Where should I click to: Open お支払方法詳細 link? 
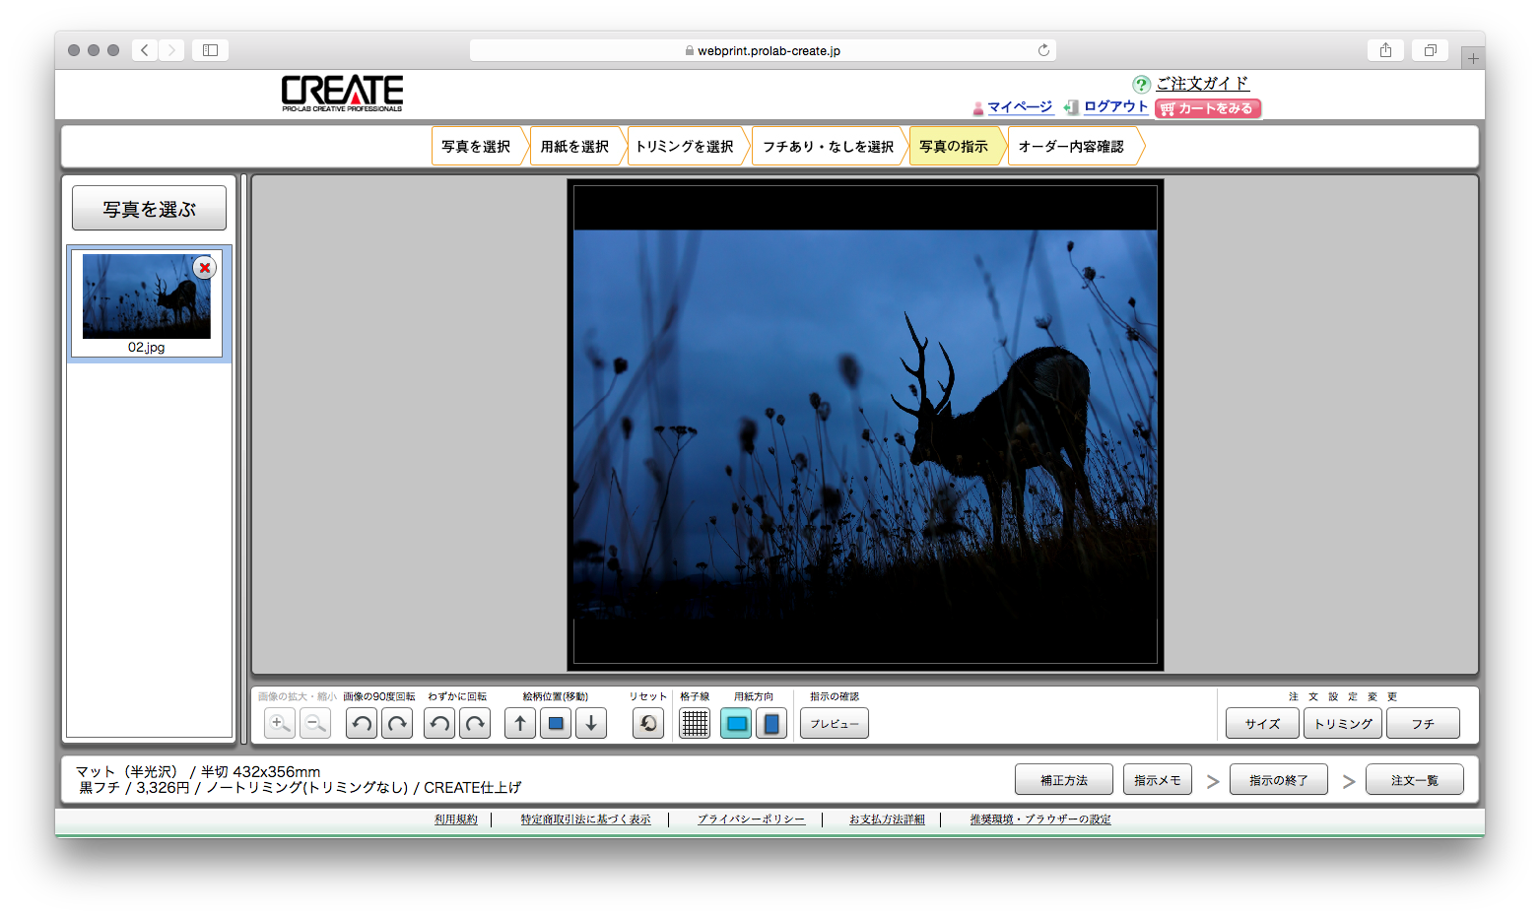(887, 819)
